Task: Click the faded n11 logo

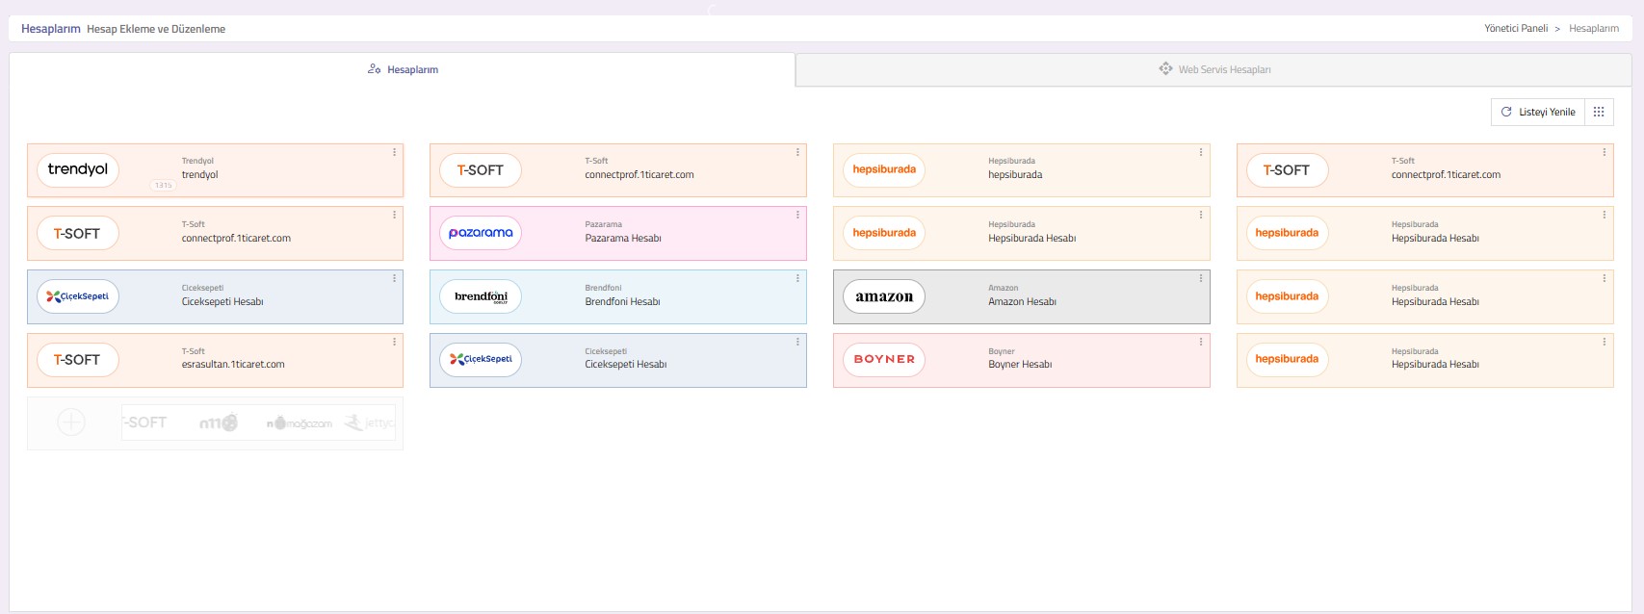Action: (x=218, y=422)
